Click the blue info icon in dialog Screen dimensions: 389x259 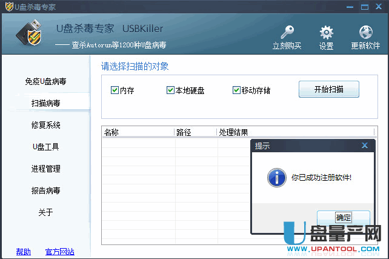click(277, 178)
